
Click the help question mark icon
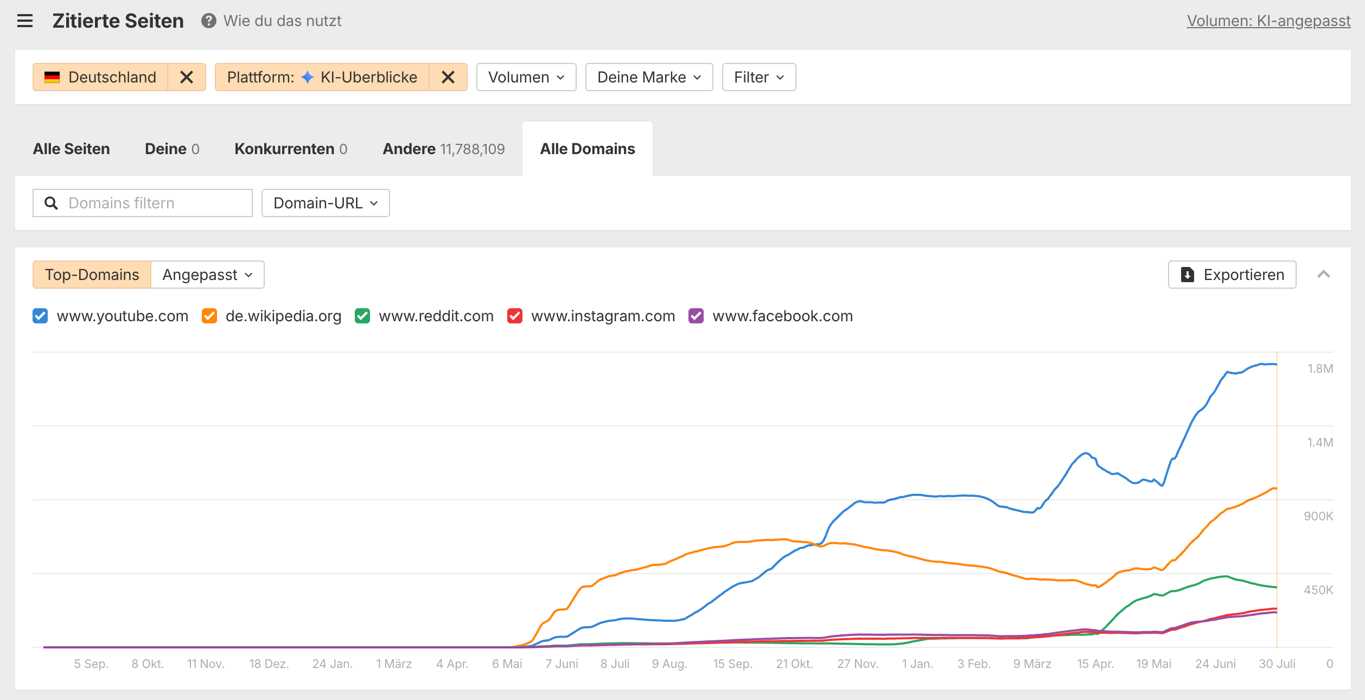(x=208, y=21)
